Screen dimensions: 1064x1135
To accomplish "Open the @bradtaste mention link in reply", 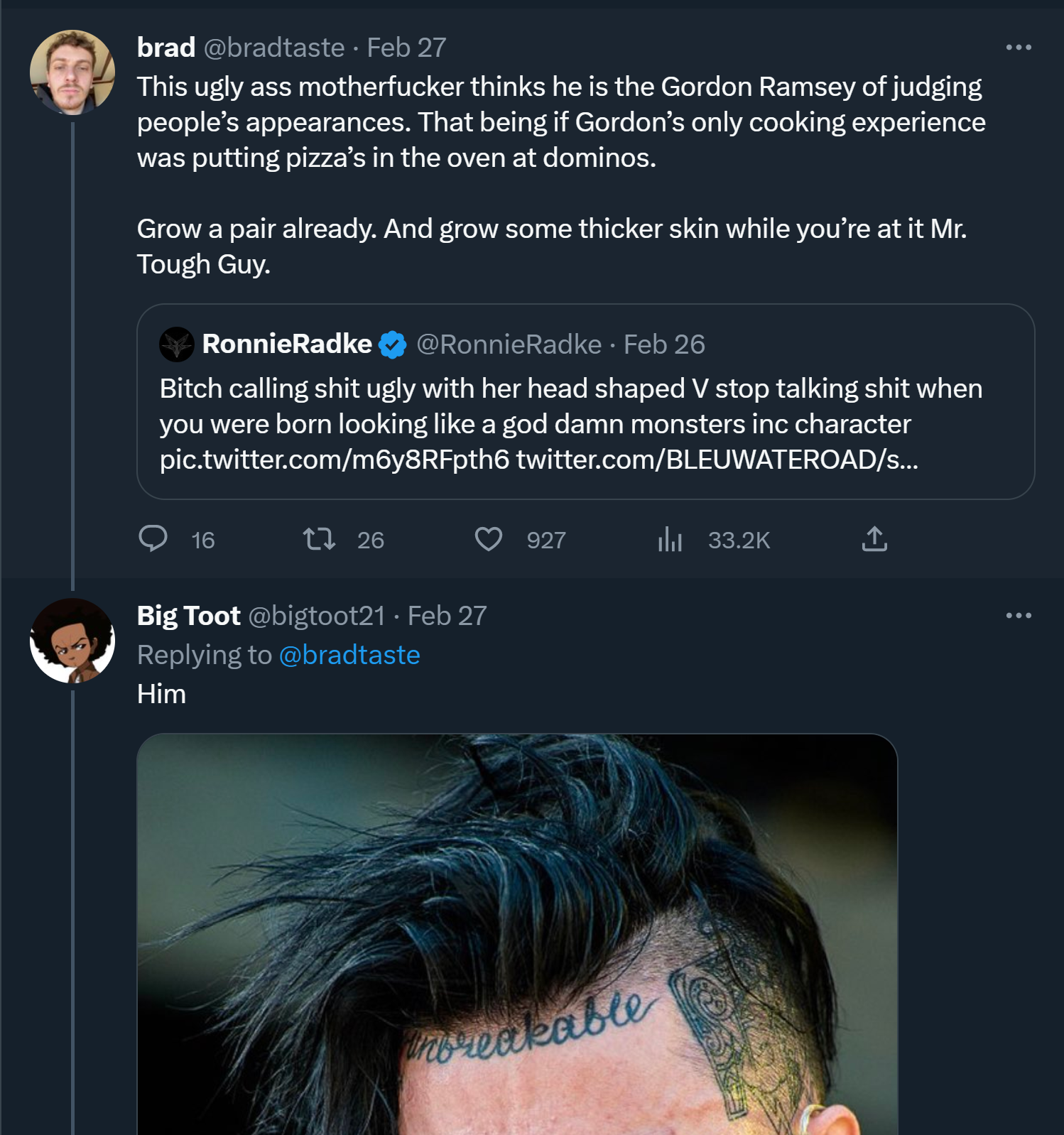I will 349,655.
